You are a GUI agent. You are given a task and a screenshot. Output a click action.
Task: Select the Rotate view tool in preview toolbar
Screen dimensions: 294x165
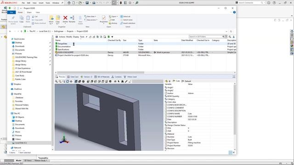(x=68, y=82)
